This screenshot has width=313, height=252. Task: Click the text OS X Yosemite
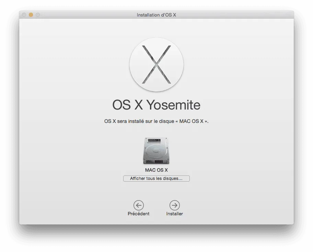click(x=156, y=105)
